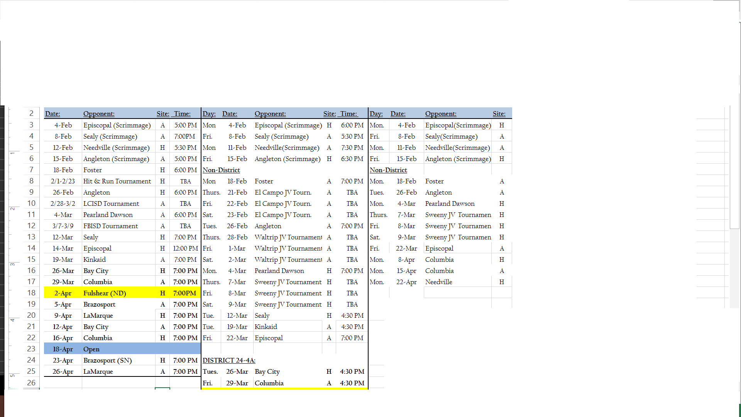741x417 pixels.
Task: Click the Day: header of right table
Action: tap(376, 114)
